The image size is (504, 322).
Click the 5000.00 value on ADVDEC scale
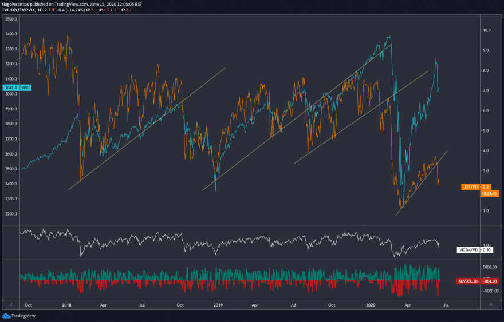490,267
